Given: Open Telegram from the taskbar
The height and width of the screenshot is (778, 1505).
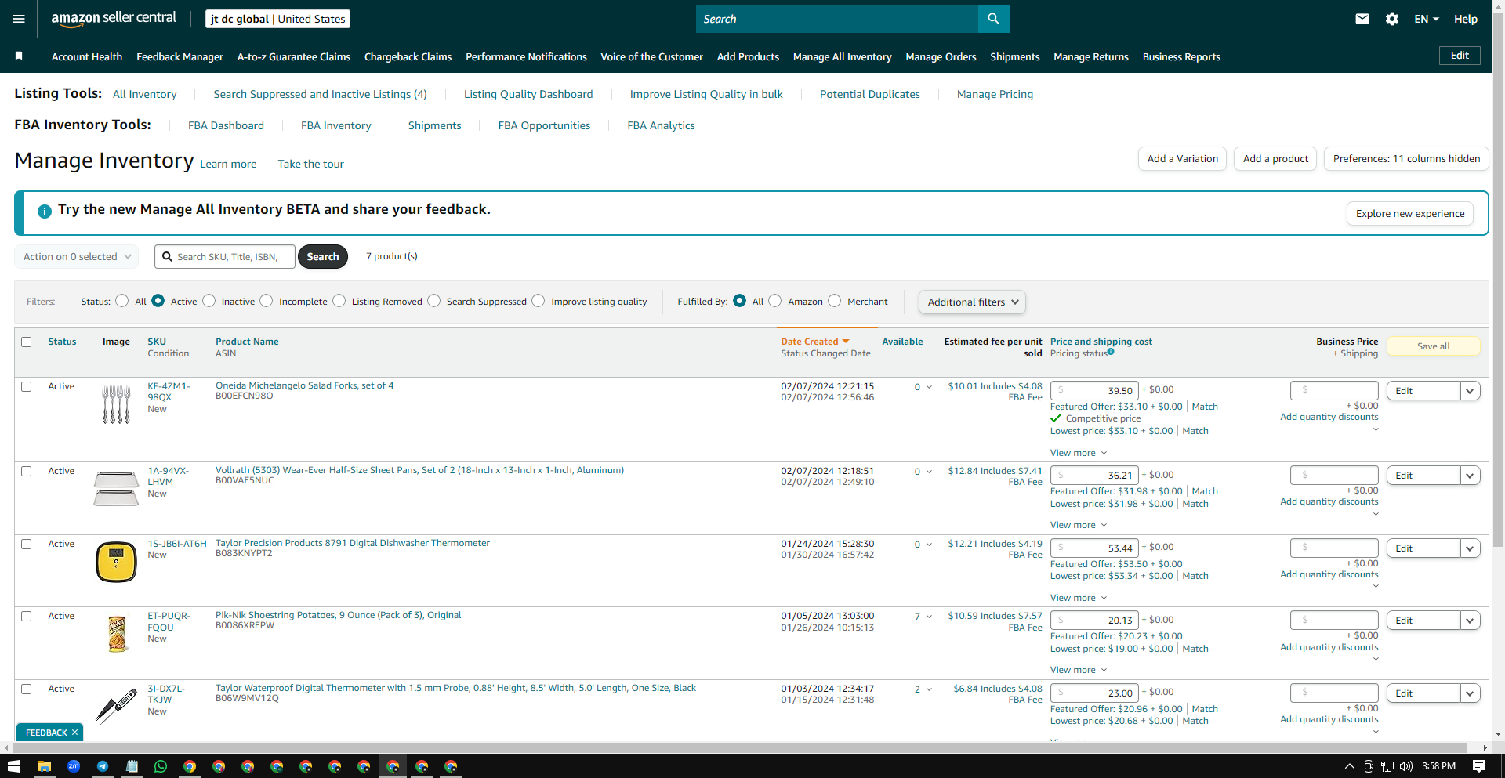Looking at the screenshot, I should 103,766.
